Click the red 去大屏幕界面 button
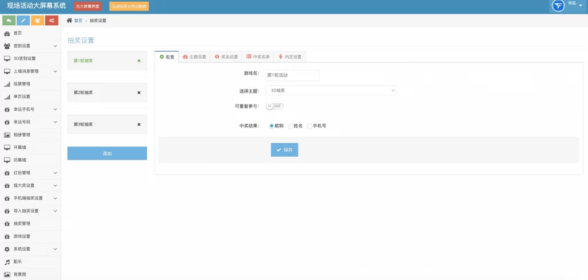The width and height of the screenshot is (588, 280). [87, 6]
